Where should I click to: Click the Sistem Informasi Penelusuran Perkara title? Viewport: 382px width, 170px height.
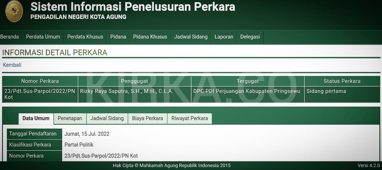(x=133, y=7)
